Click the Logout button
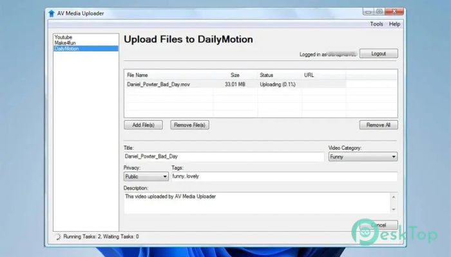The image size is (451, 257). (x=379, y=53)
